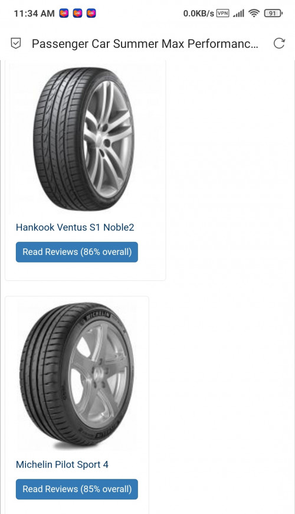Tap the page title address bar

pos(145,44)
